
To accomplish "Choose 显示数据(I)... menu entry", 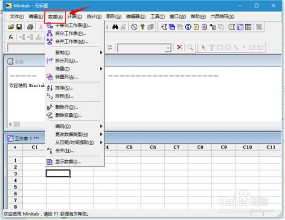I will point(75,162).
